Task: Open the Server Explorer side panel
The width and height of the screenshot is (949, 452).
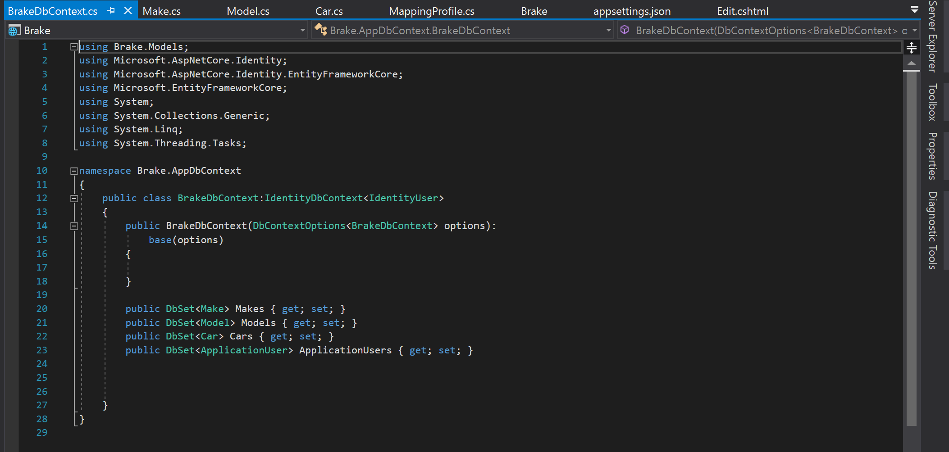Action: click(x=932, y=36)
